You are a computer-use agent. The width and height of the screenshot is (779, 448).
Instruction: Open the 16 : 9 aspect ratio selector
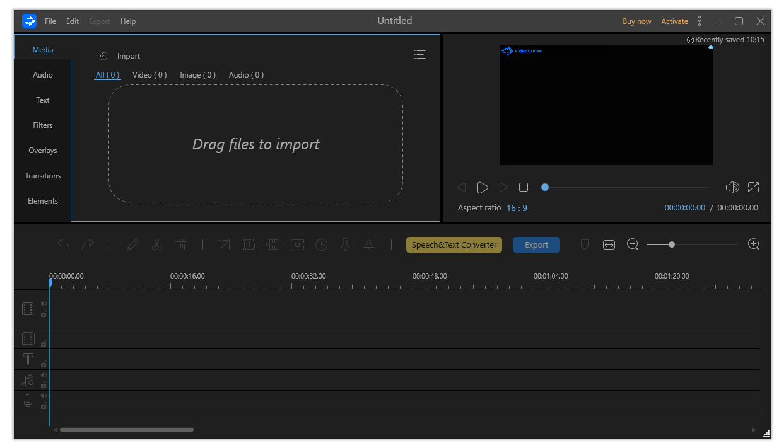point(517,208)
